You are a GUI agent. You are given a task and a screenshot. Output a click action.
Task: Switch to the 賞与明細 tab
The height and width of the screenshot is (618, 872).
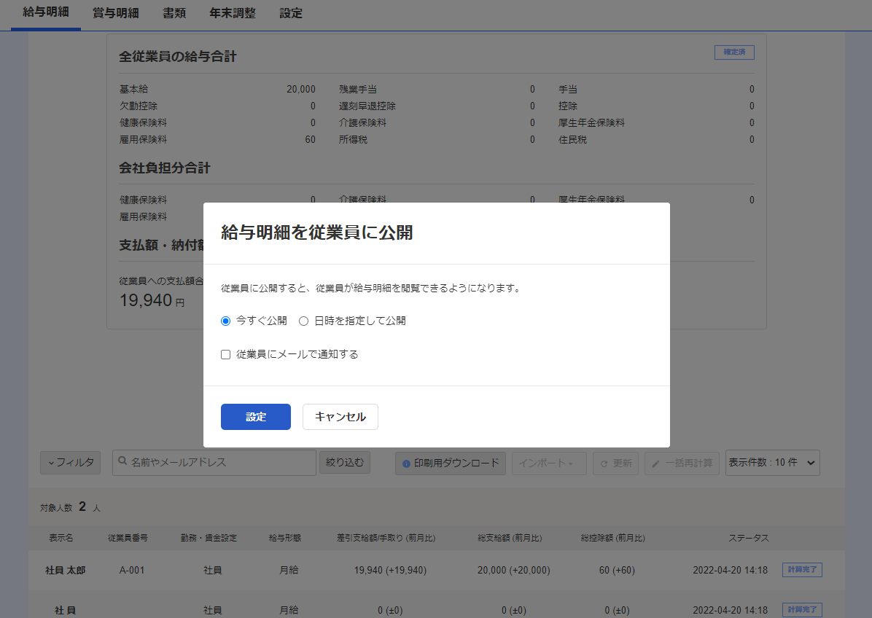click(116, 13)
